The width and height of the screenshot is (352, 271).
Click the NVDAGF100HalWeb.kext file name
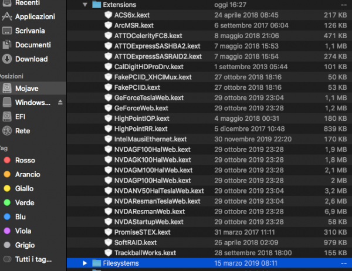pos(153,150)
